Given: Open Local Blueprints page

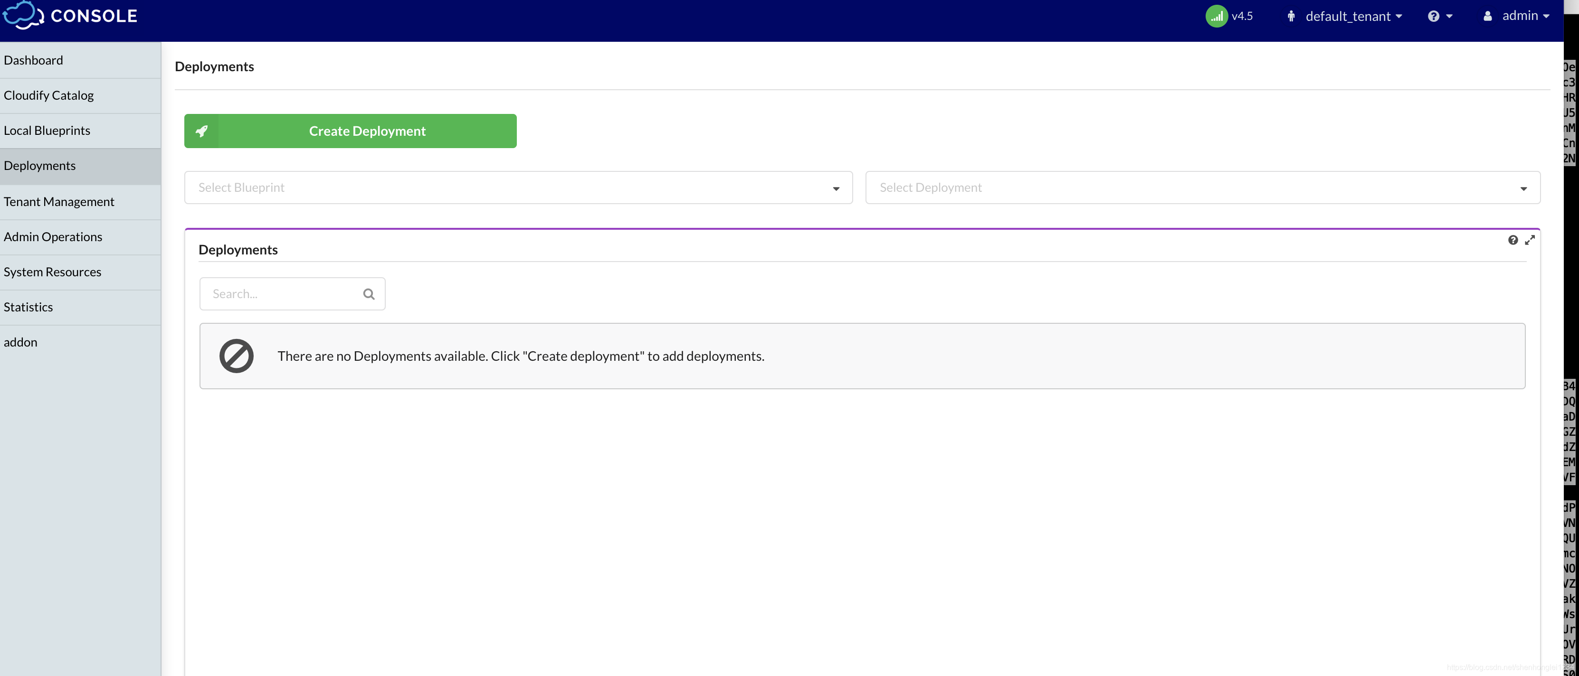Looking at the screenshot, I should (80, 131).
